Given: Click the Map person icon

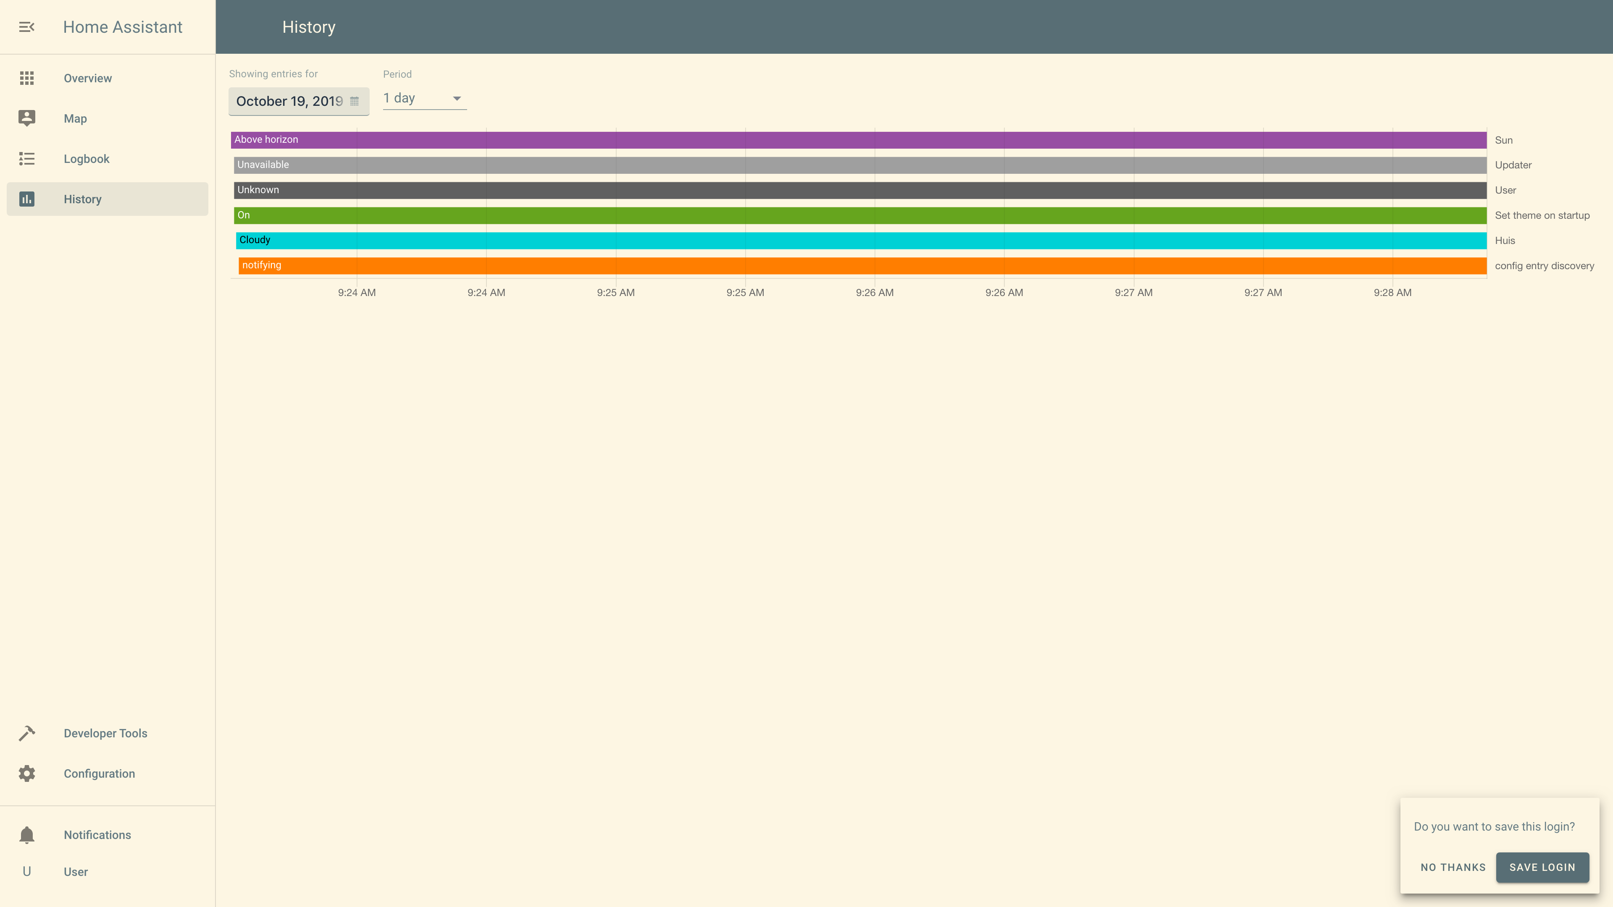Looking at the screenshot, I should click(26, 118).
